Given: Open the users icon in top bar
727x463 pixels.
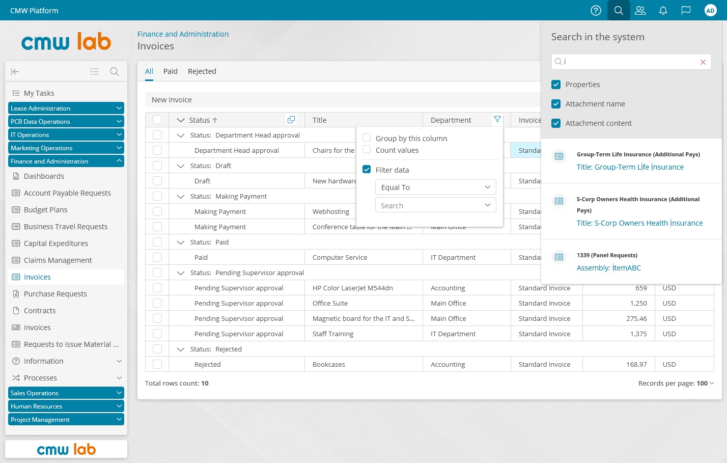Looking at the screenshot, I should (640, 10).
